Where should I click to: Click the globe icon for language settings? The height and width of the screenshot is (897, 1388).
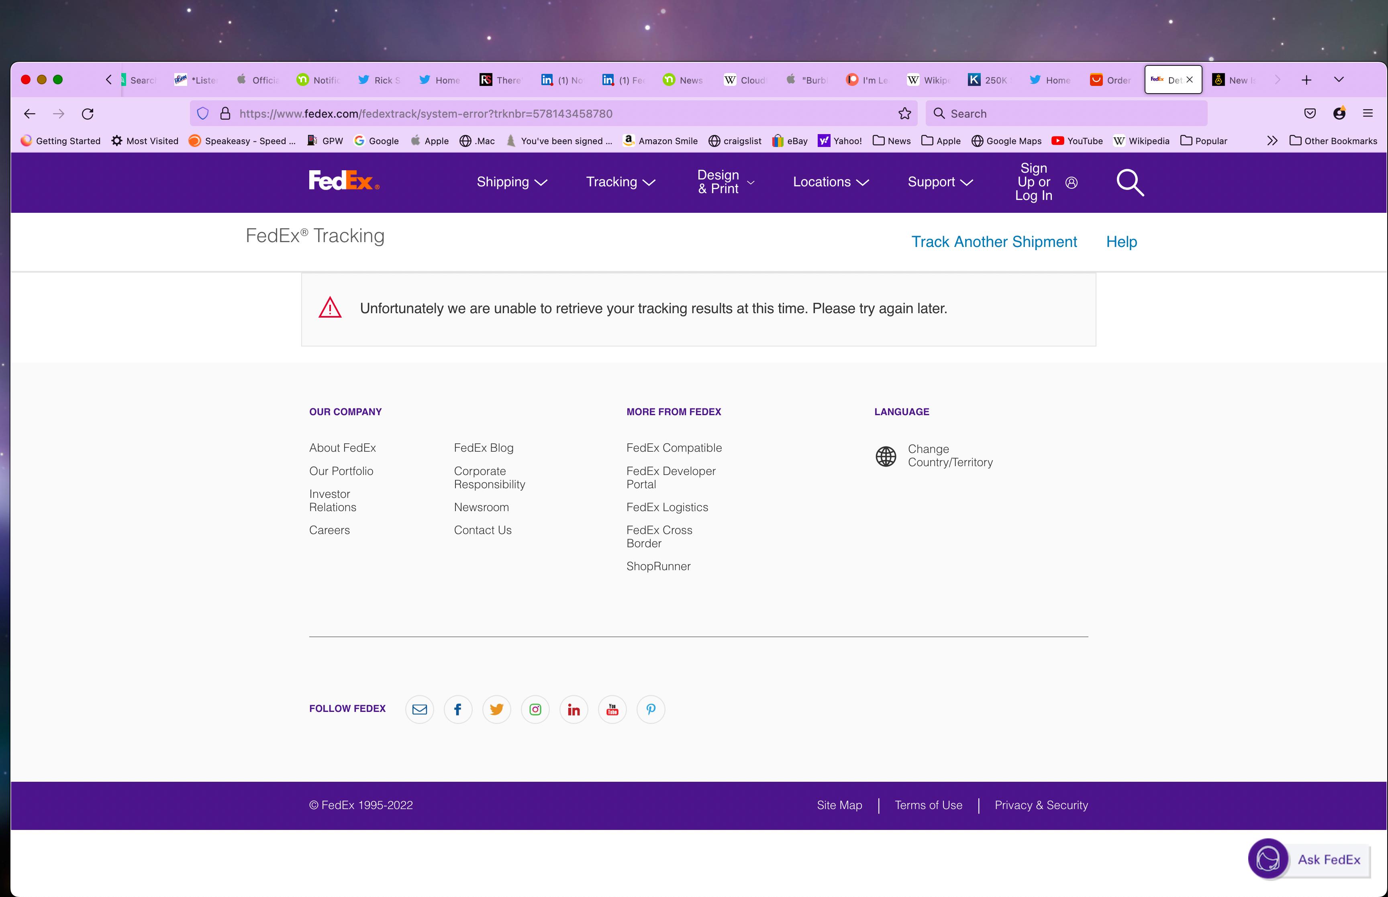point(886,456)
